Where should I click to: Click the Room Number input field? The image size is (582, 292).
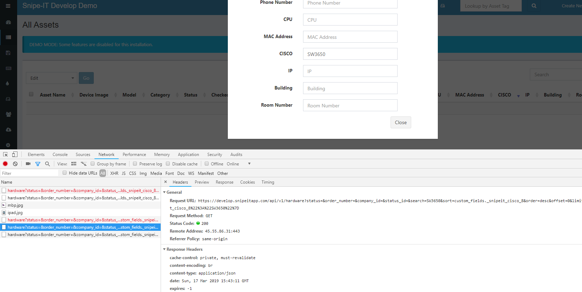click(x=350, y=105)
